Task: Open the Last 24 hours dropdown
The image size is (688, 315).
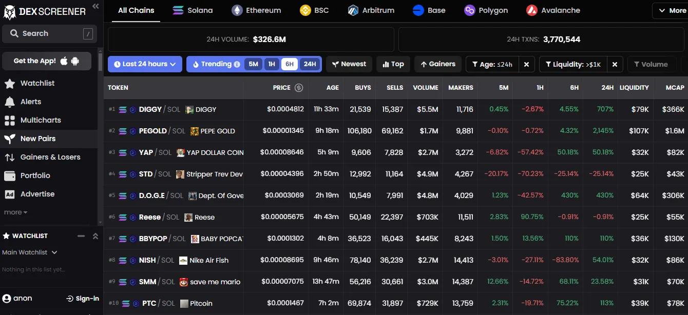Action: [x=145, y=64]
